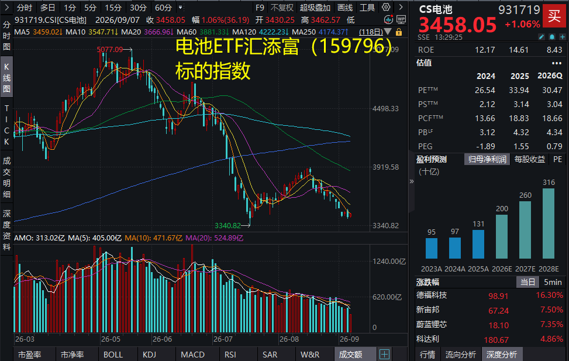Image resolution: width=569 pixels, height=361 pixels.
Task: Click 蔚蓝锂芯 stock row
Action: coord(490,325)
